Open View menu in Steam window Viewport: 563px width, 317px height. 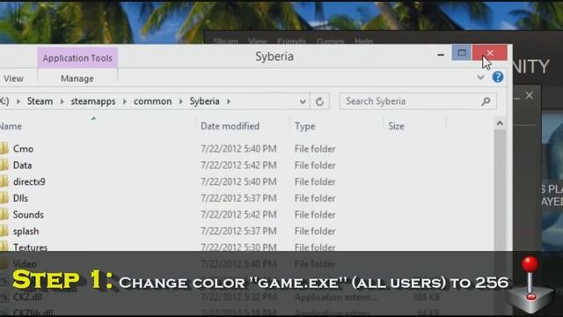pyautogui.click(x=258, y=41)
